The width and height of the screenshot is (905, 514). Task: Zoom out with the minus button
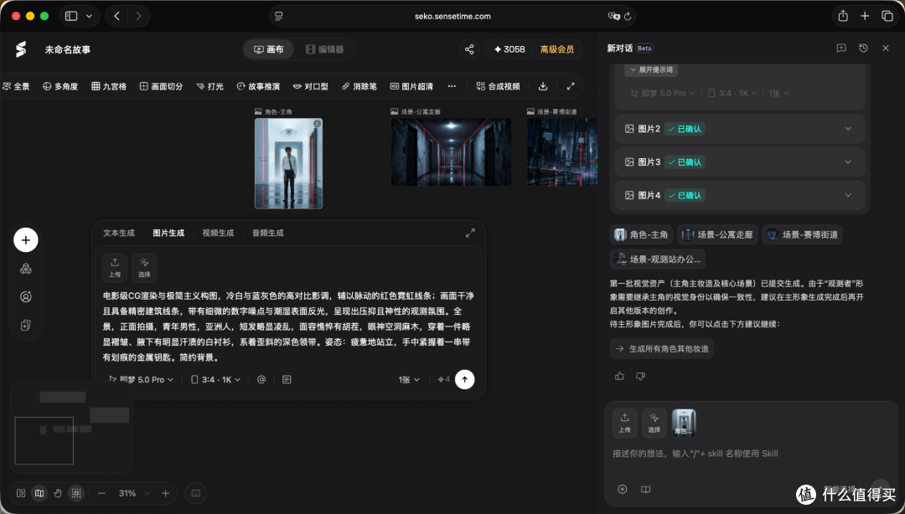tap(101, 493)
